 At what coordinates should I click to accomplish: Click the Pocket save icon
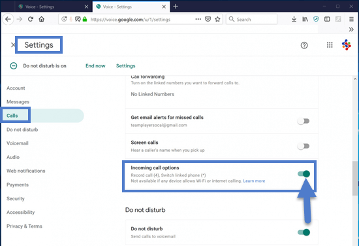coord(208,19)
